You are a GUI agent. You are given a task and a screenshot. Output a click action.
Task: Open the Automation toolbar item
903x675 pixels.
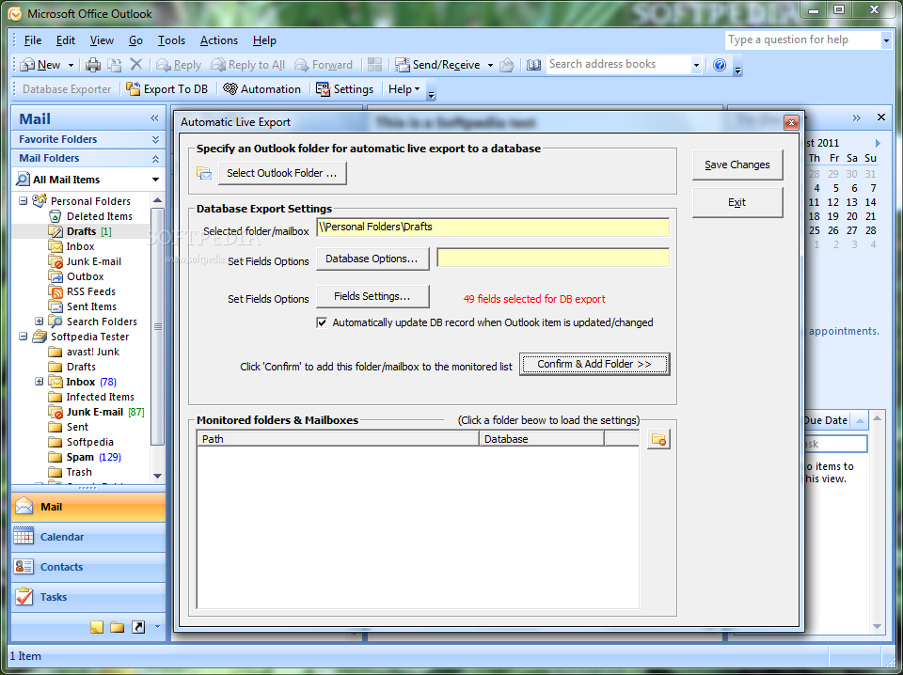click(x=262, y=89)
